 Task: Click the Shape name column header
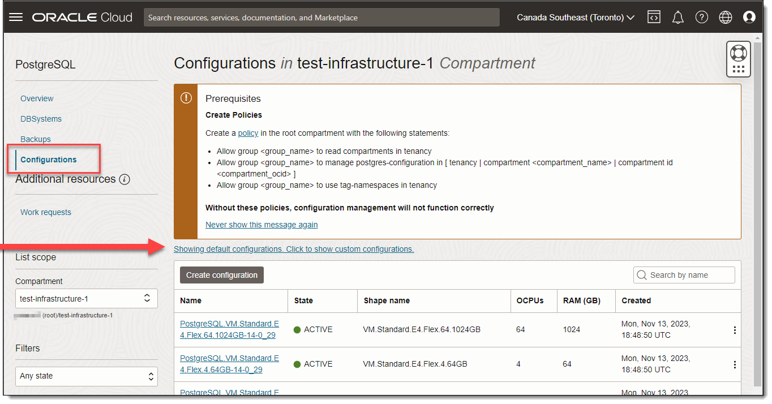[x=387, y=300]
